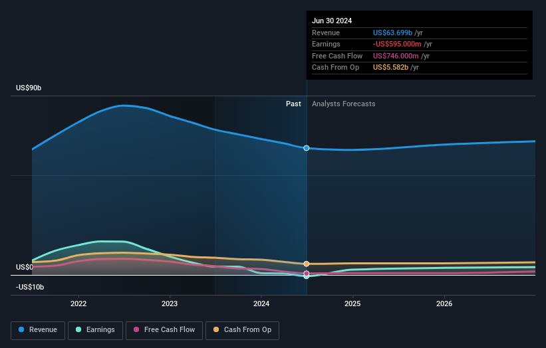Toggle the Earnings legend button
The height and width of the screenshot is (348, 546).
tap(95, 330)
